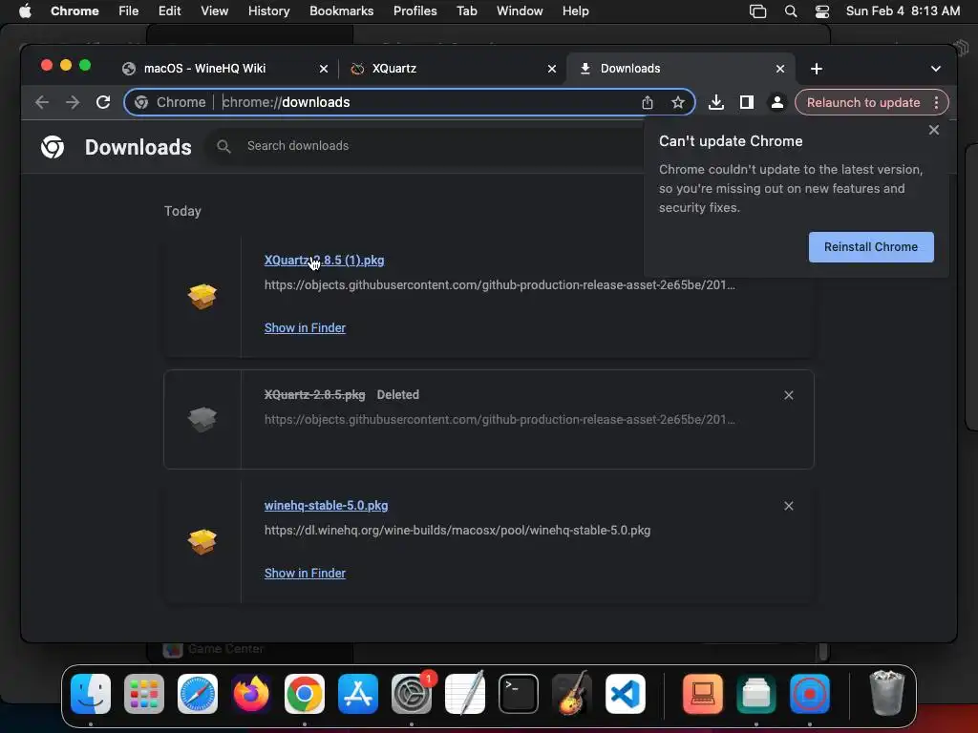Open Finder from the Dock
Image resolution: width=978 pixels, height=733 pixels.
(x=91, y=694)
